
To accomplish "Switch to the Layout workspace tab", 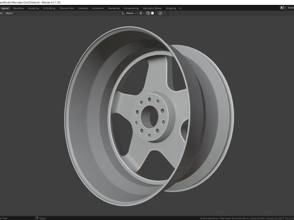I will (x=5, y=9).
